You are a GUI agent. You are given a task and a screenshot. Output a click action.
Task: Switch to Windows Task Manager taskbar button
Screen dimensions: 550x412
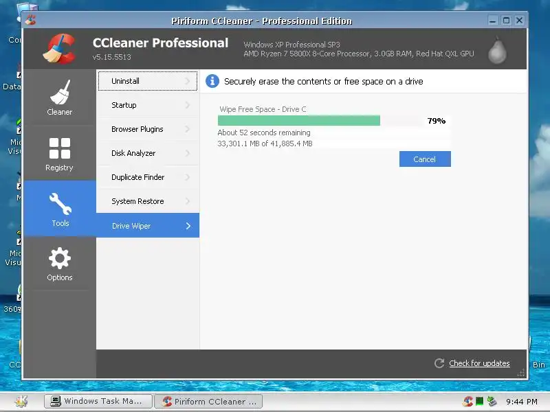(x=98, y=401)
